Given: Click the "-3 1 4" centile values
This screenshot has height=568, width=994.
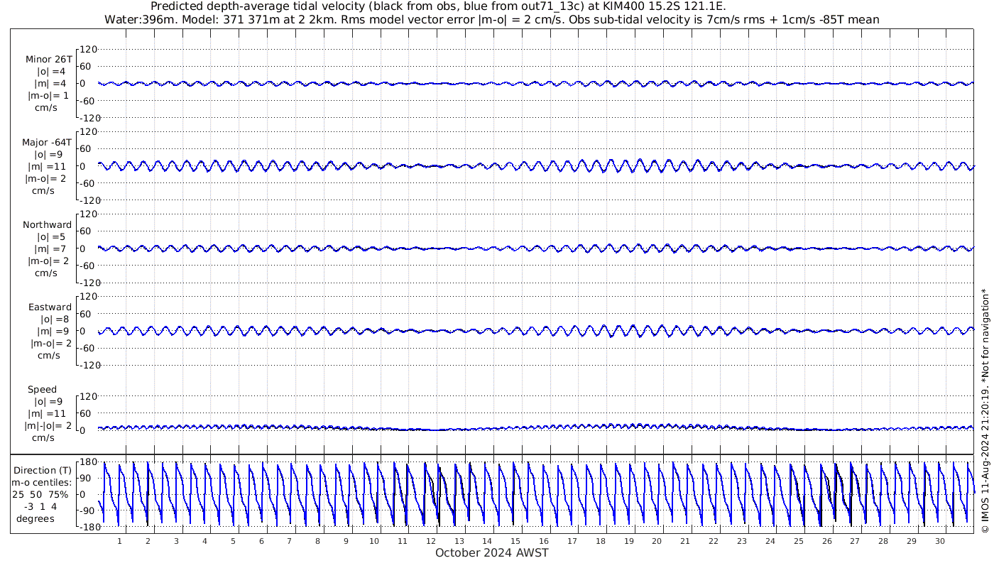Looking at the screenshot, I should tap(40, 506).
